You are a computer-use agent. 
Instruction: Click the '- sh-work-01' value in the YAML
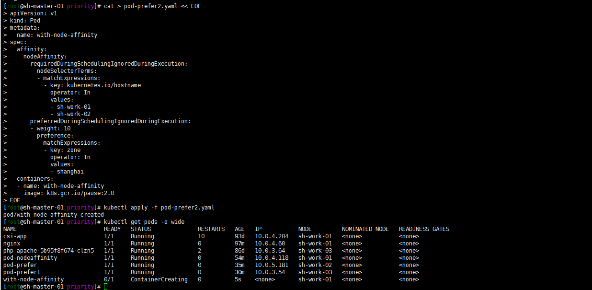[x=70, y=107]
